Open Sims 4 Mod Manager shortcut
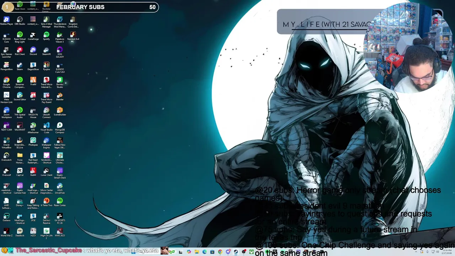Image resolution: width=455 pixels, height=256 pixels. [x=46, y=22]
